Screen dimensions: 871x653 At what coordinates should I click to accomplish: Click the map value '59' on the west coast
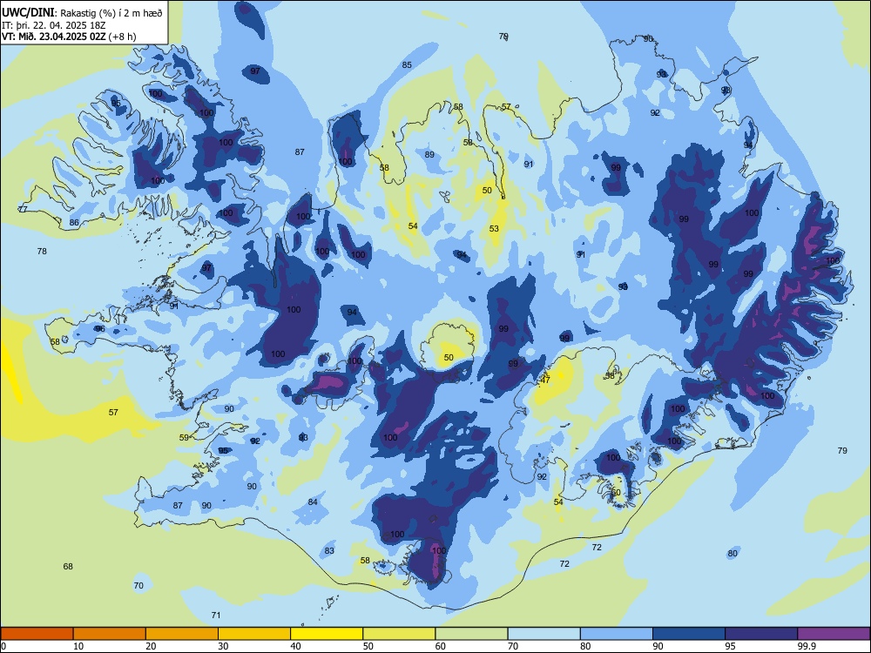point(184,438)
